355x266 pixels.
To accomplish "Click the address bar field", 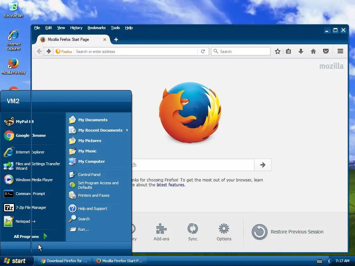I will point(136,51).
